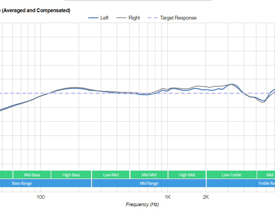Toggle the Left series legend entry

coord(98,18)
